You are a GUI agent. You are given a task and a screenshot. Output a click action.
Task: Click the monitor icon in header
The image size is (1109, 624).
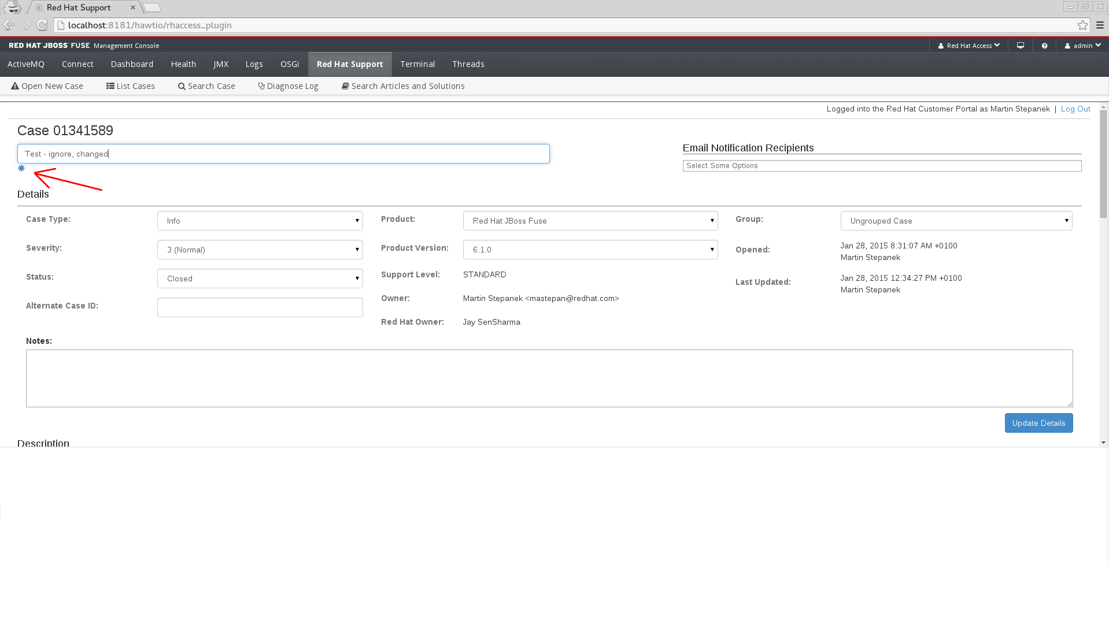(x=1021, y=46)
